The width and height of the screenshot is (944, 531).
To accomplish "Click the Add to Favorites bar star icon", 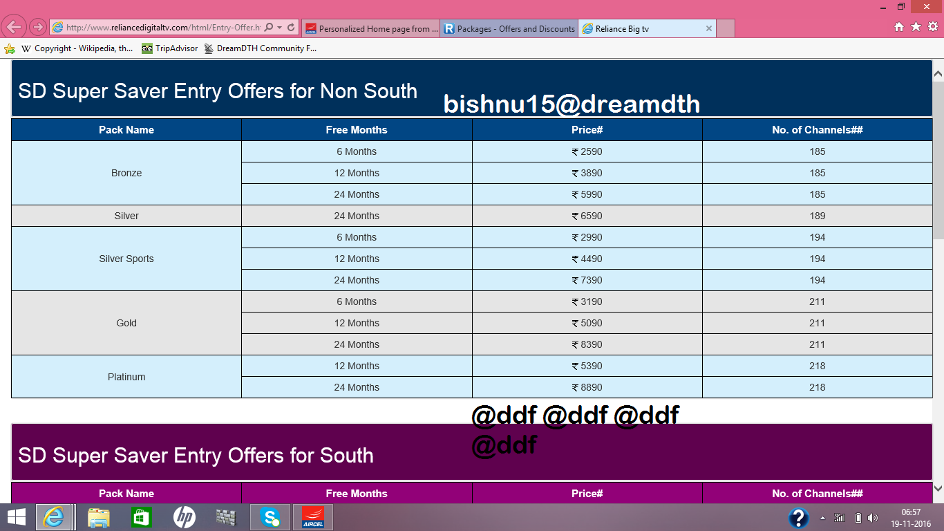I will (10, 48).
